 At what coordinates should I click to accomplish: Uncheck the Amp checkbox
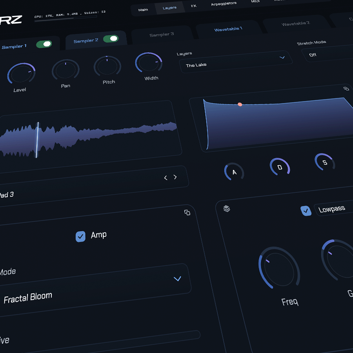pyautogui.click(x=80, y=237)
